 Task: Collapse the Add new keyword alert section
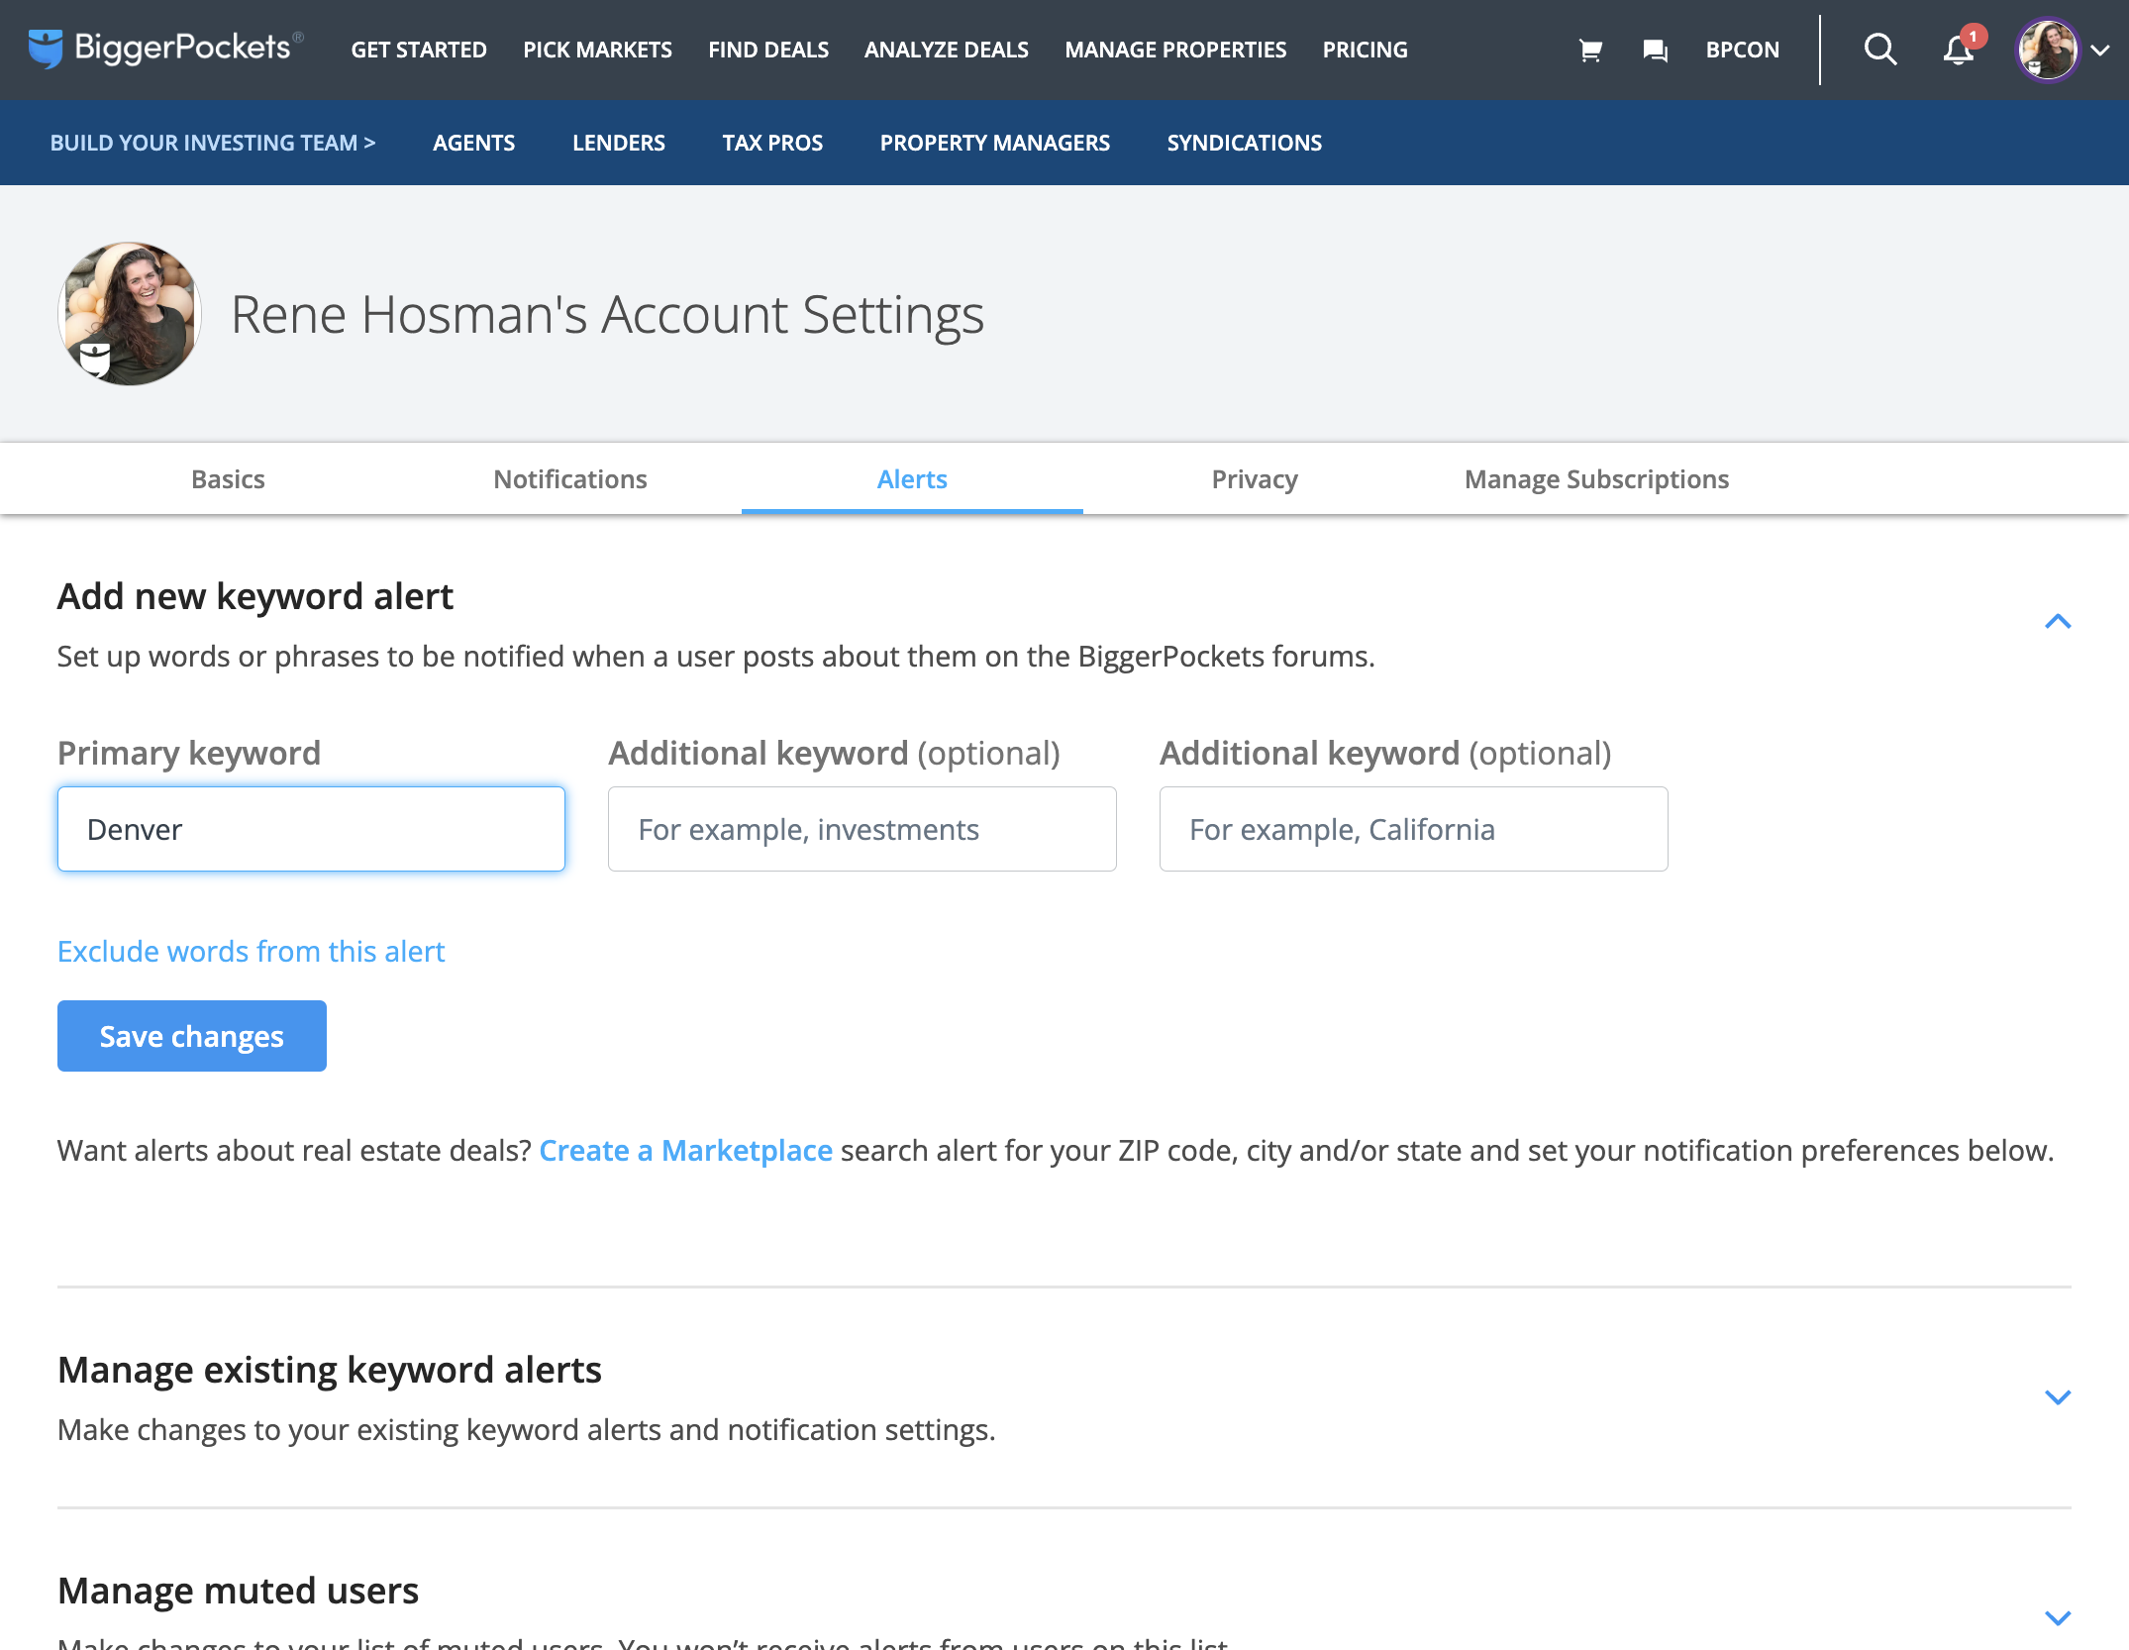coord(2058,621)
